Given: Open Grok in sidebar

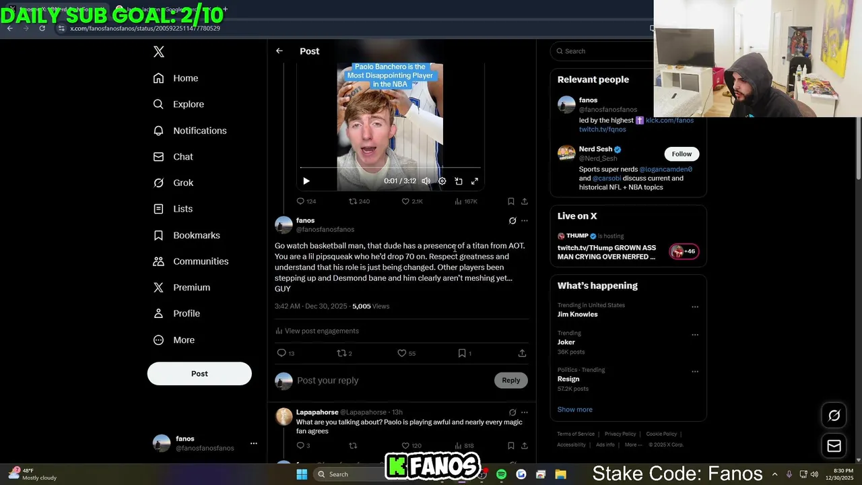Looking at the screenshot, I should click(173, 183).
